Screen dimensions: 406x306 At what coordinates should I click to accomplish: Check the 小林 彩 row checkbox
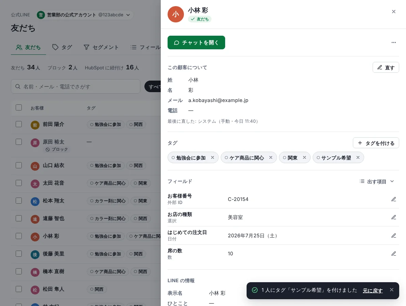point(19,236)
